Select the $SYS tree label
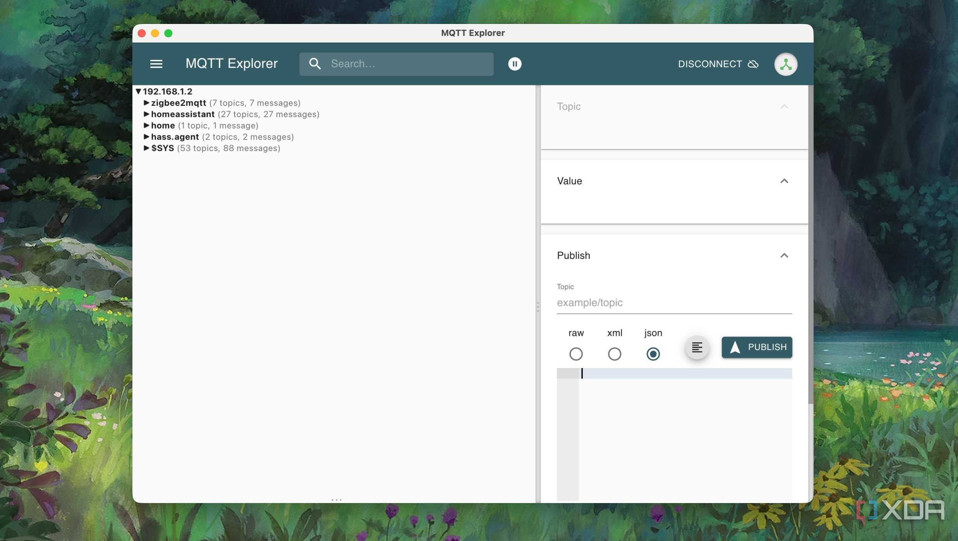Image resolution: width=958 pixels, height=541 pixels. coord(162,148)
